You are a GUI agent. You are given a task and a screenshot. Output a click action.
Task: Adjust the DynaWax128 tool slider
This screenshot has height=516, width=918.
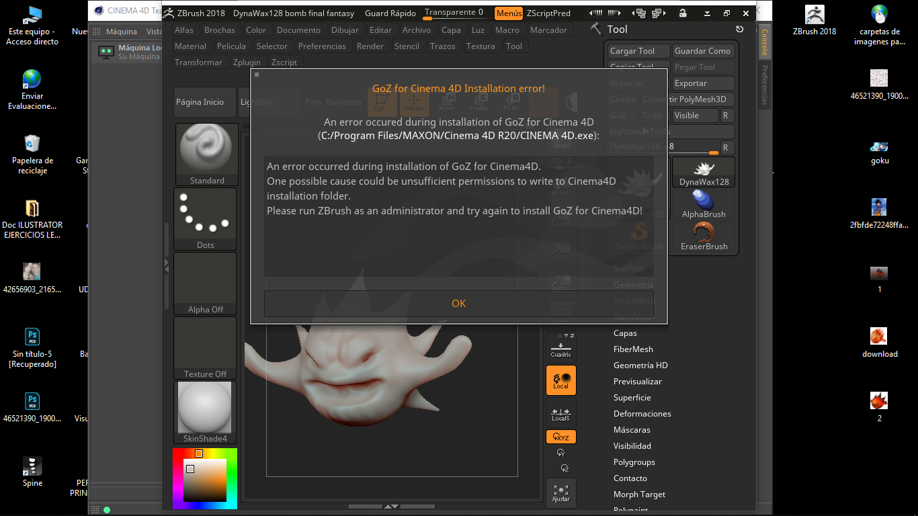click(663, 148)
